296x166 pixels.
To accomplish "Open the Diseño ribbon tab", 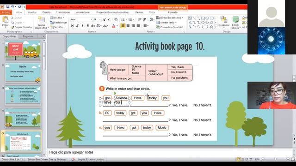I will click(46, 12).
